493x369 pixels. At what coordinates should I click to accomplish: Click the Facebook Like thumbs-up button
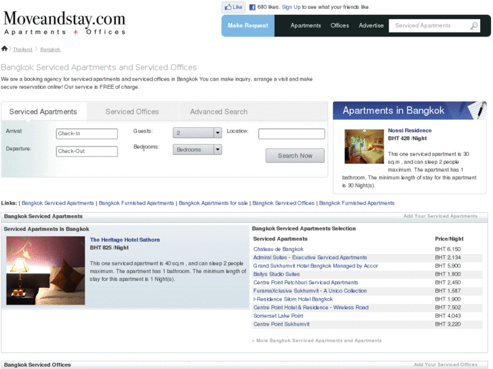[233, 7]
